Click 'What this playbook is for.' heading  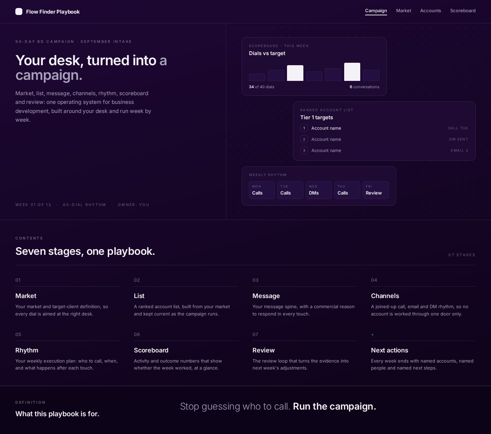click(x=57, y=414)
